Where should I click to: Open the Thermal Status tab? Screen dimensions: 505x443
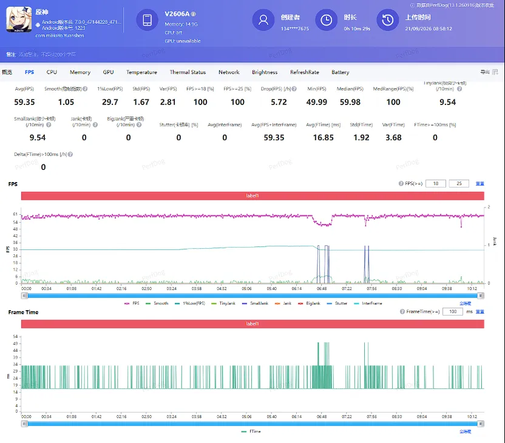tap(188, 72)
